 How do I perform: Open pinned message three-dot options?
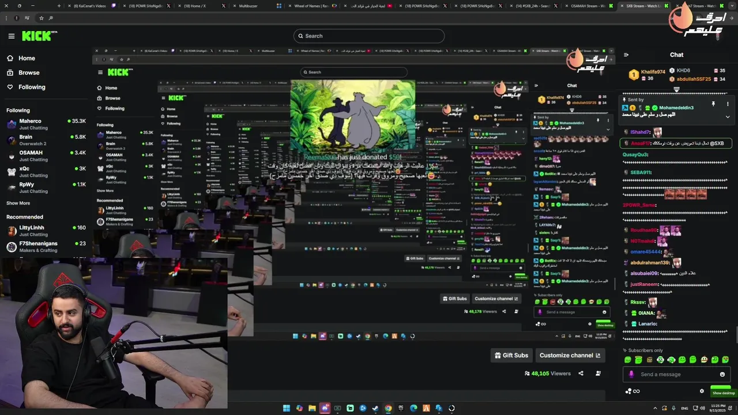(728, 104)
